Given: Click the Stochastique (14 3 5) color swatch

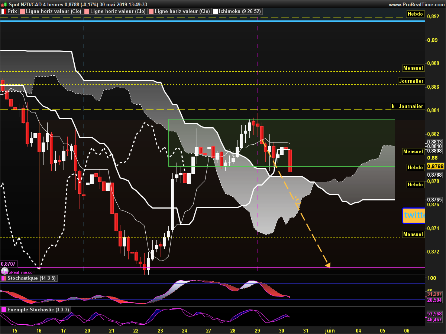Looking at the screenshot, I should (x=4, y=278).
